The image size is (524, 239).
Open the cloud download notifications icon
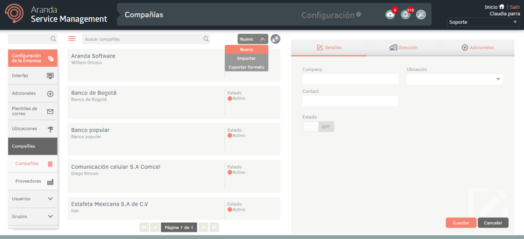(390, 15)
